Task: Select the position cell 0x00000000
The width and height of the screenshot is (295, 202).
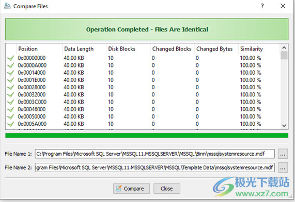Action: point(32,58)
